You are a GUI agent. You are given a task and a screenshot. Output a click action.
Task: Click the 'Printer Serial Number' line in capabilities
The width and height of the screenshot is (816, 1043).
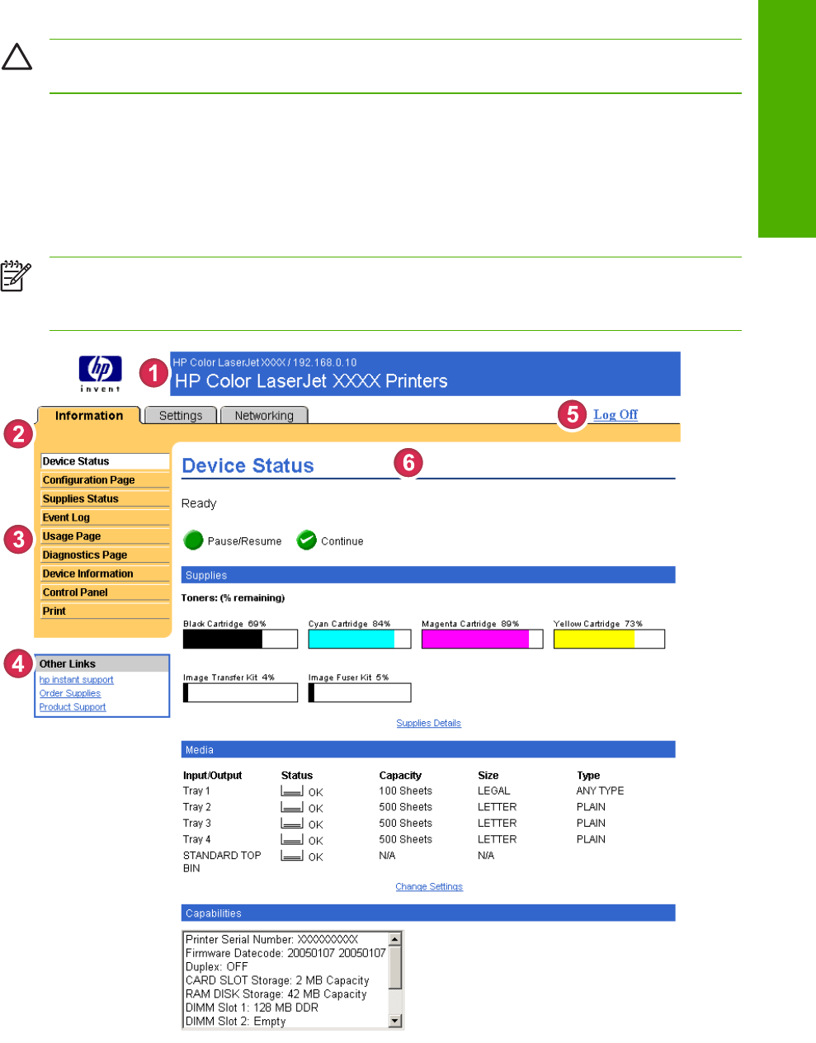coord(271,939)
